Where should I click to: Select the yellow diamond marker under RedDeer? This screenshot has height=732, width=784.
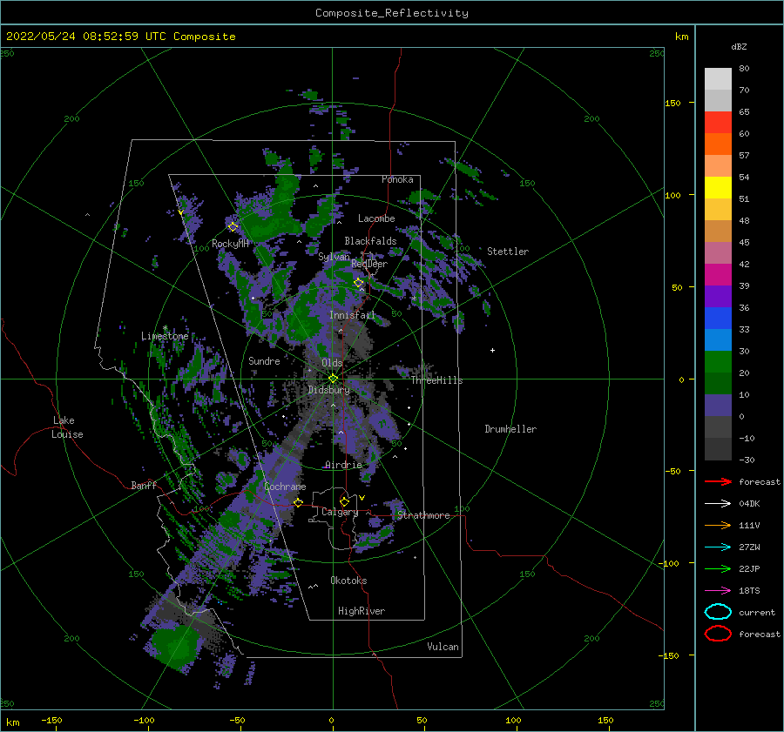click(x=359, y=283)
